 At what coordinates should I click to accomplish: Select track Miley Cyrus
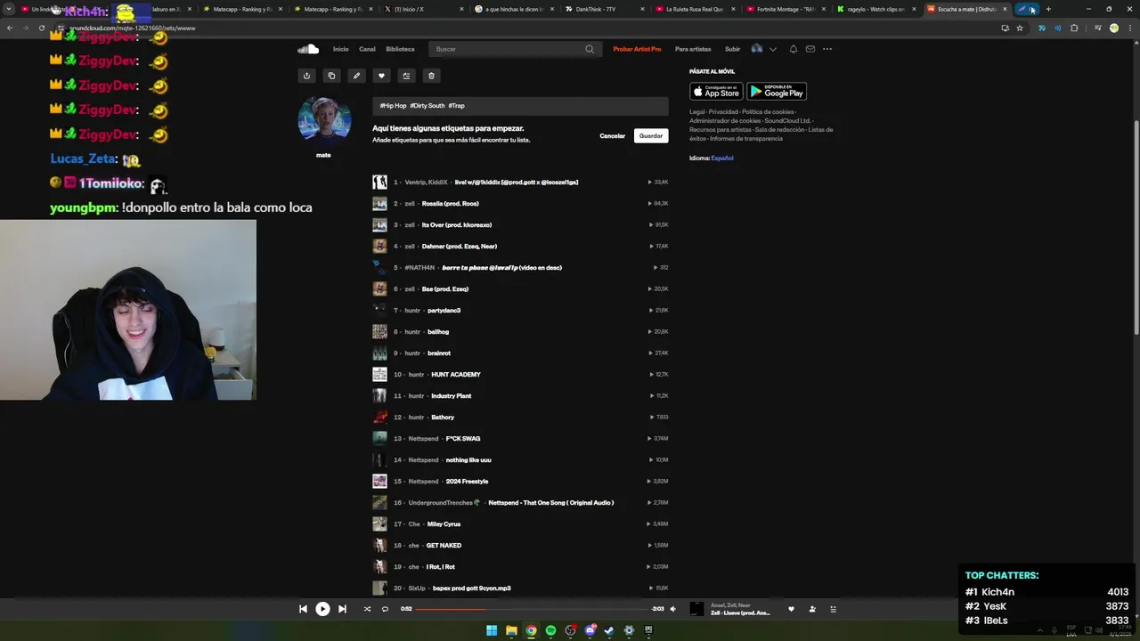tap(444, 524)
